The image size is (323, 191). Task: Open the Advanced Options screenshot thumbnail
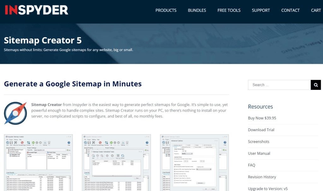[x=194, y=163]
